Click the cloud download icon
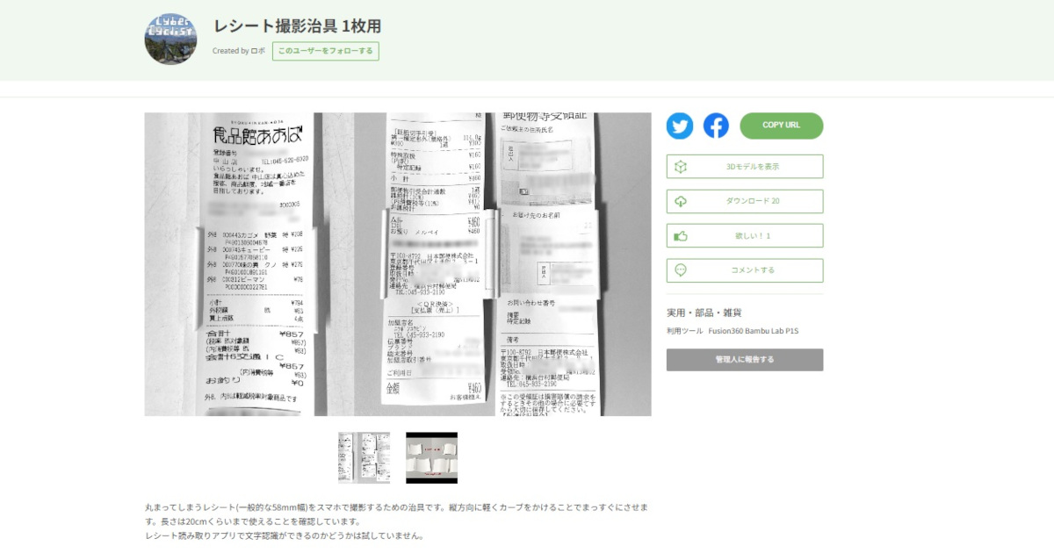 click(681, 201)
